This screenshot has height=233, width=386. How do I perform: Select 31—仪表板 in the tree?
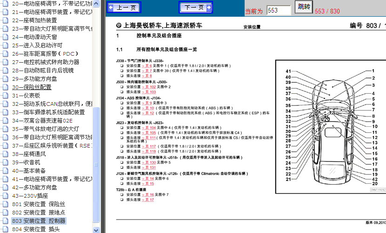pos(26,96)
